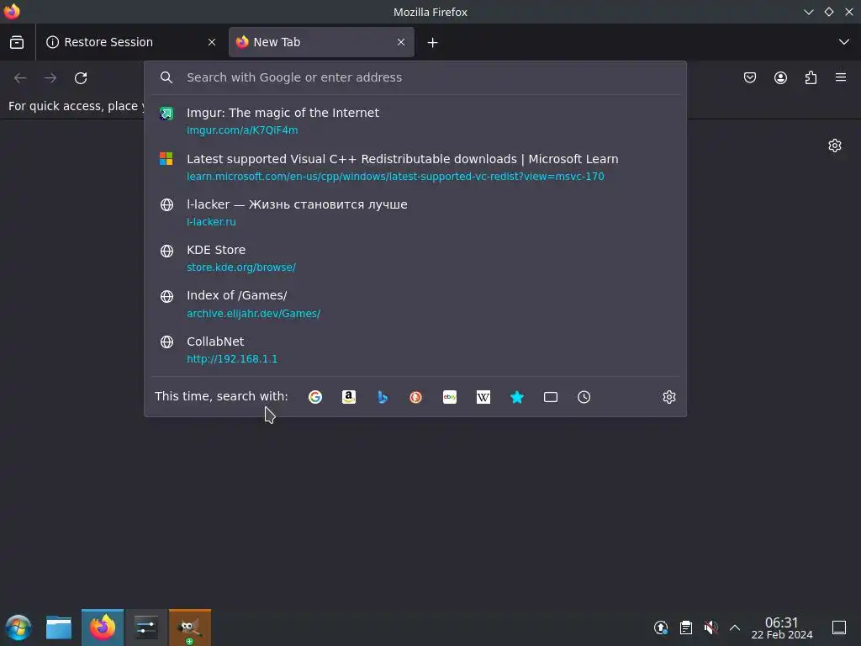861x646 pixels.
Task: Open the file manager from taskbar
Action: (x=59, y=627)
